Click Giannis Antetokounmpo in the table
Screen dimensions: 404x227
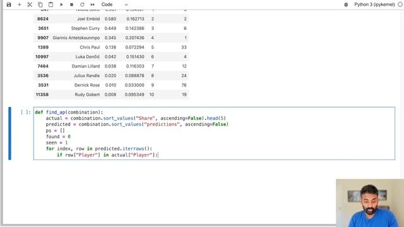[x=76, y=38]
